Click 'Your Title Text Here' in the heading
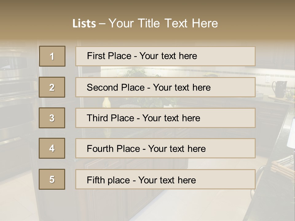Viewport: 295px width, 221px height. click(163, 23)
